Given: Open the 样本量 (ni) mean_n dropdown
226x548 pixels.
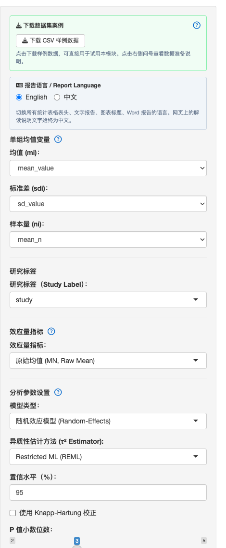Looking at the screenshot, I should pyautogui.click(x=108, y=239).
